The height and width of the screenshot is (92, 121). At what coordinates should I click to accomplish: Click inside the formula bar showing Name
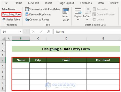[87, 32]
